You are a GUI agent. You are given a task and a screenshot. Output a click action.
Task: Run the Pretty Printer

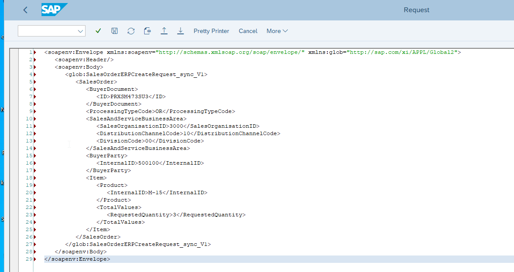pos(211,31)
